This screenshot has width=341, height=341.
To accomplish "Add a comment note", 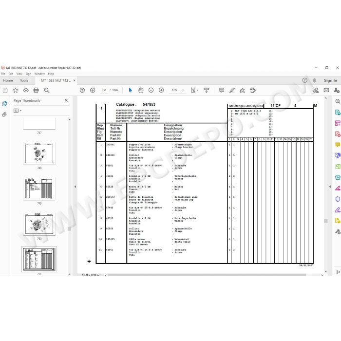I will tap(222, 90).
